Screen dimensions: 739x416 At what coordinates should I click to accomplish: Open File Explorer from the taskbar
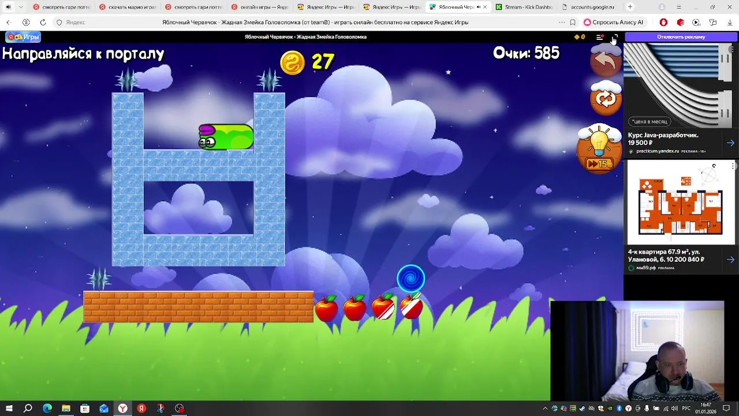66,408
